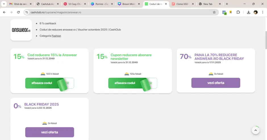Reveal the code for 15% la Answear

pos(42,83)
